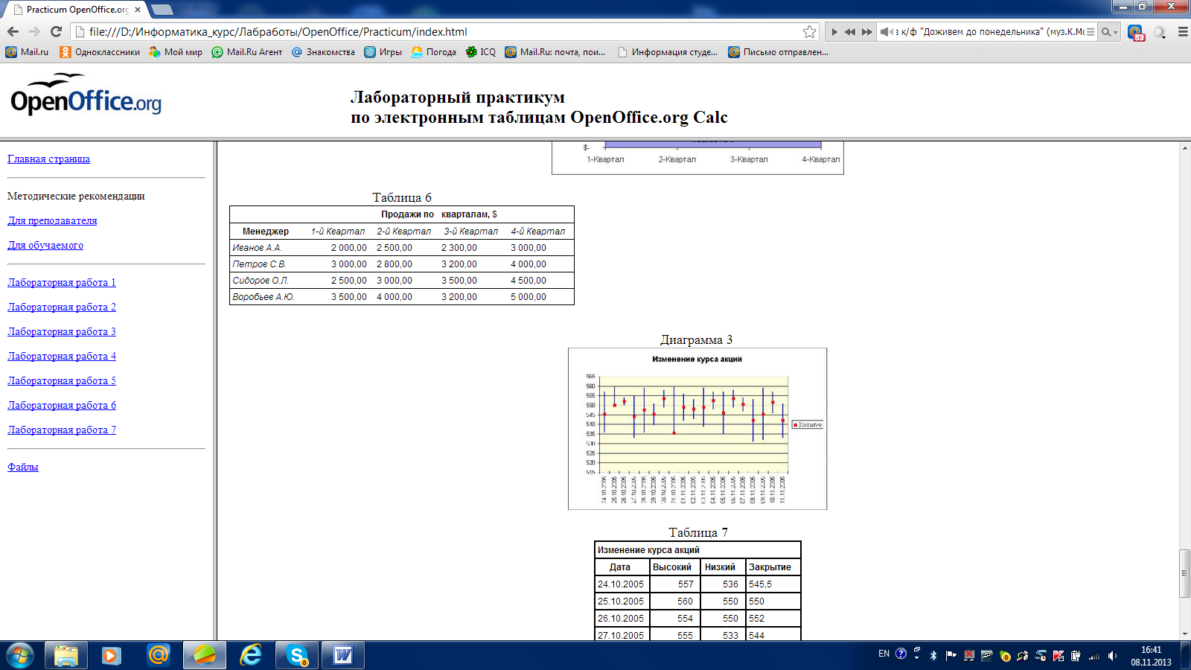Image resolution: width=1191 pixels, height=670 pixels.
Task: Open the music player playlist list icon
Action: 1091,32
